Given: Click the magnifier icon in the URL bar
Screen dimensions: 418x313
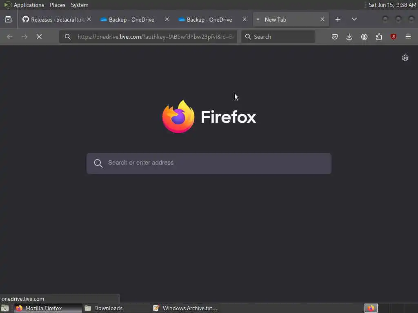Looking at the screenshot, I should (68, 37).
